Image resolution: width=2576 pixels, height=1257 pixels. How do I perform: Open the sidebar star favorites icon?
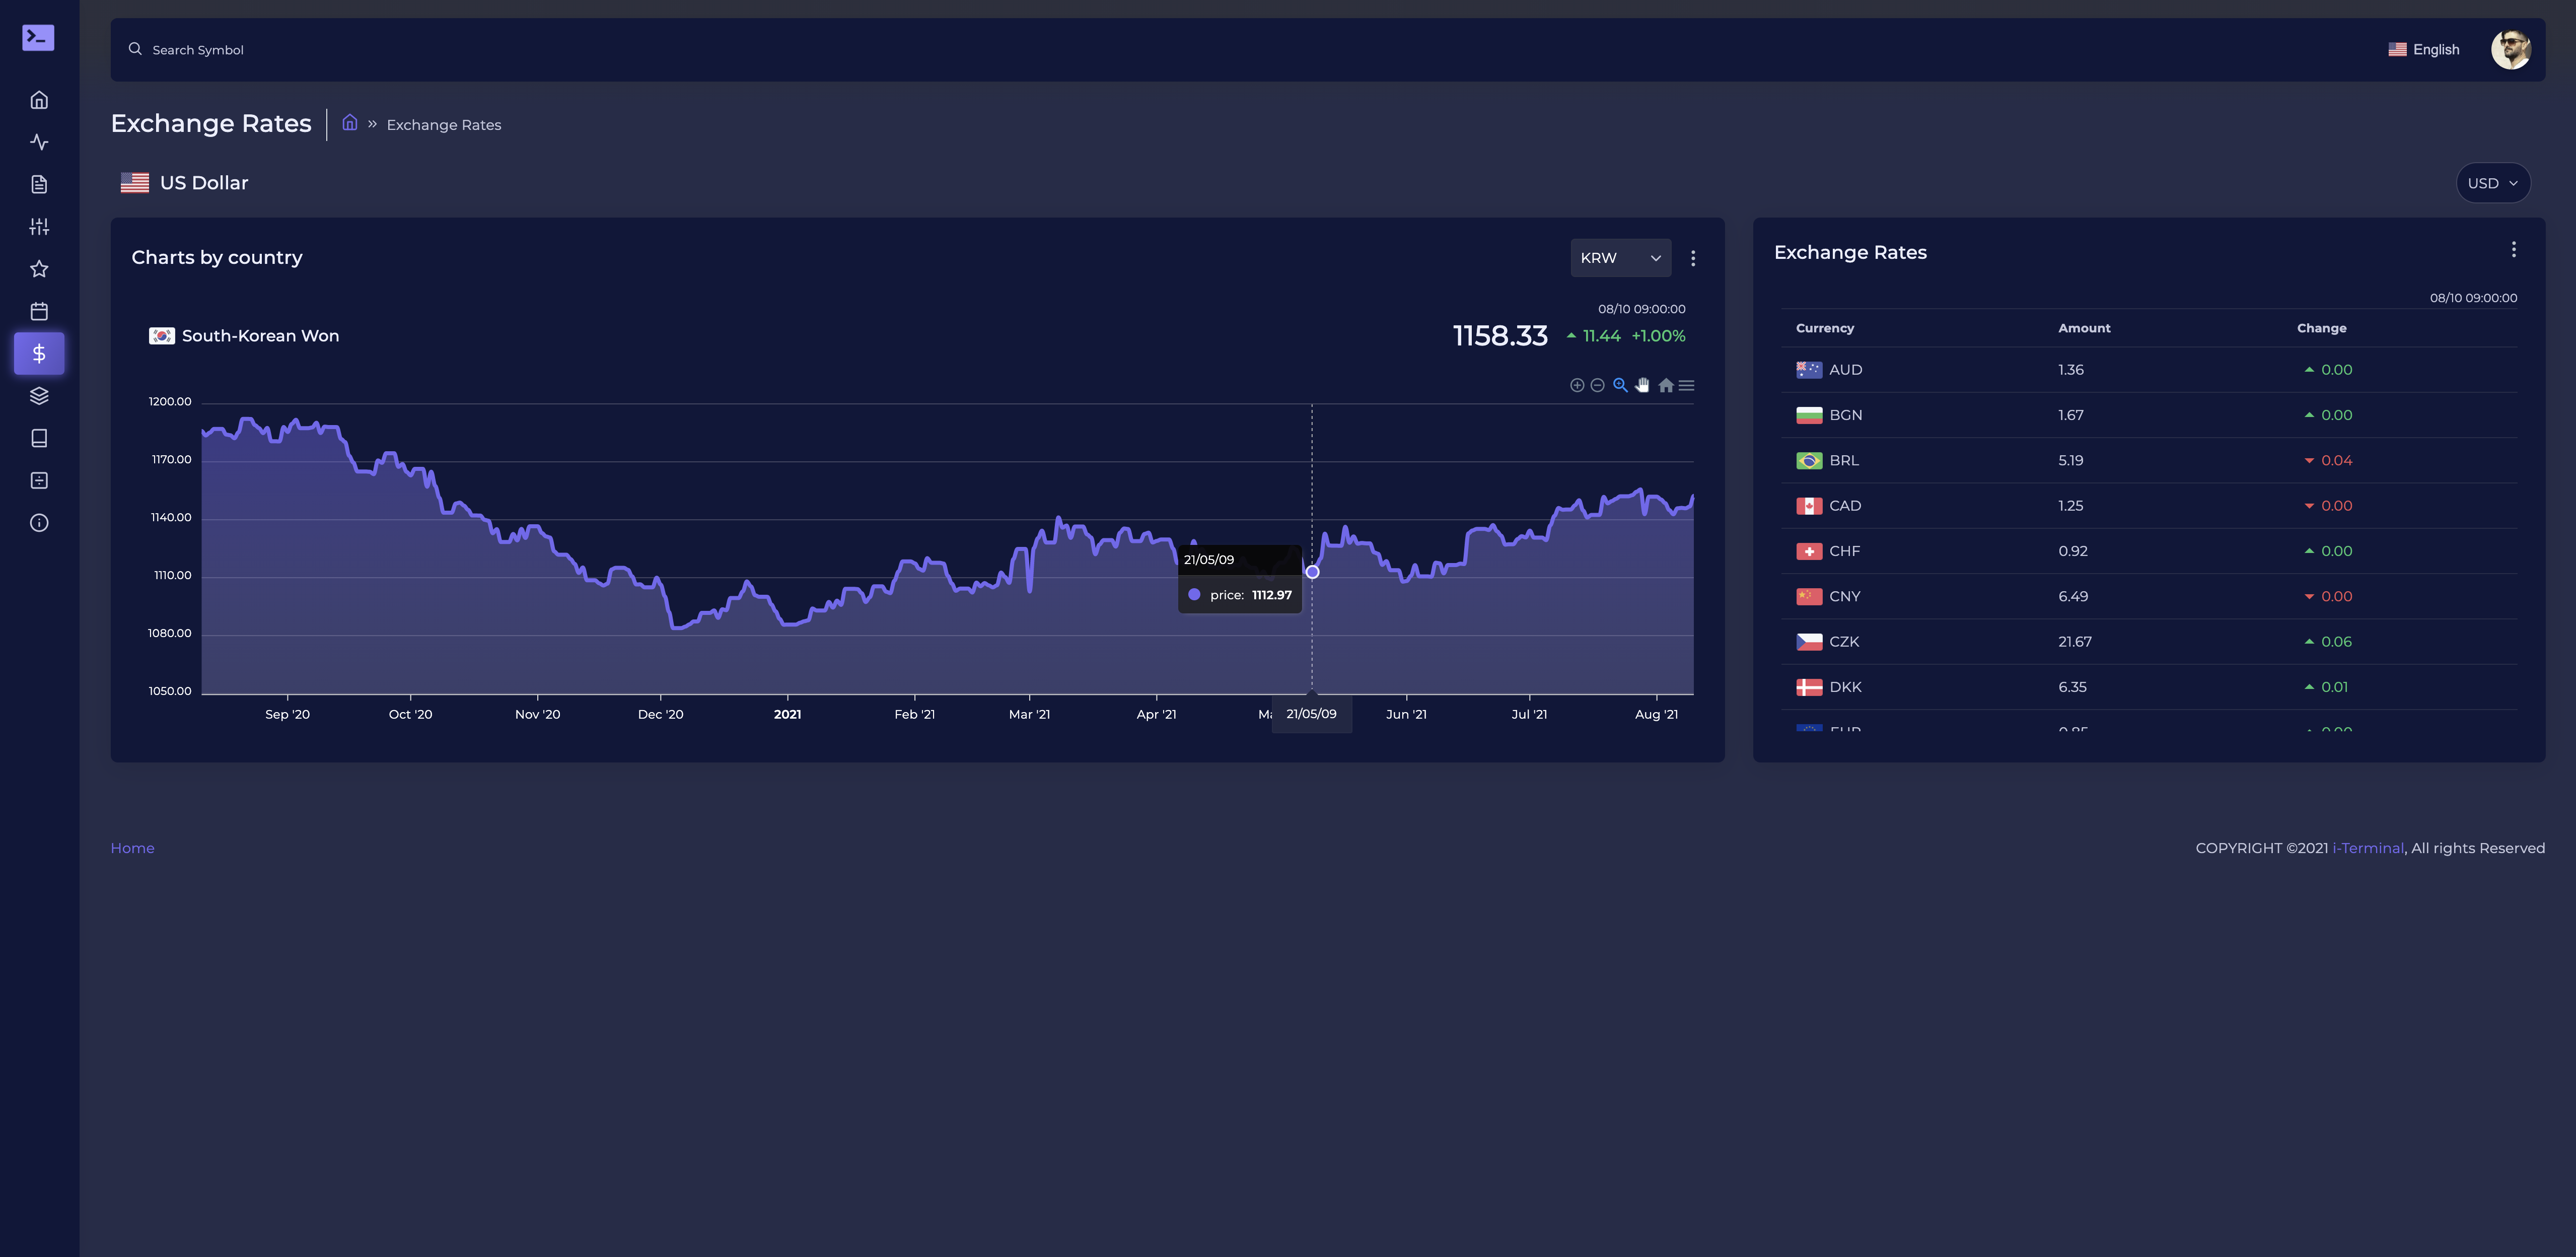(x=39, y=269)
